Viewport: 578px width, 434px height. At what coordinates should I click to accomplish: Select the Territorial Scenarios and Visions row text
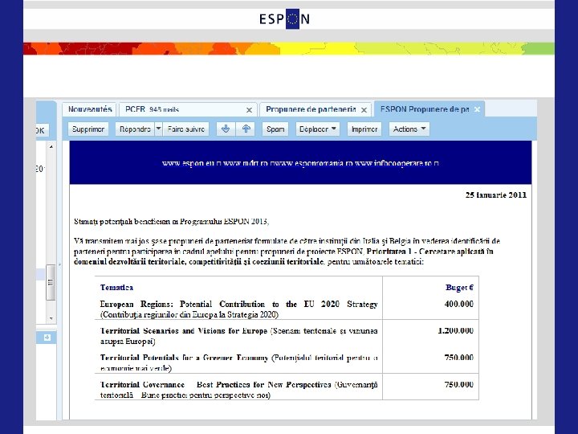pyautogui.click(x=239, y=336)
